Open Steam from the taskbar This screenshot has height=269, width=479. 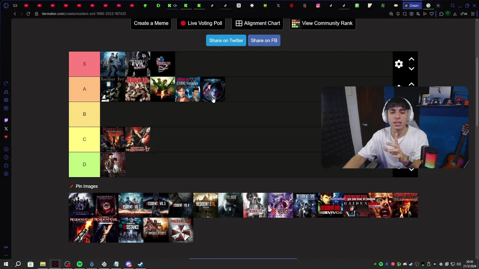click(x=141, y=264)
